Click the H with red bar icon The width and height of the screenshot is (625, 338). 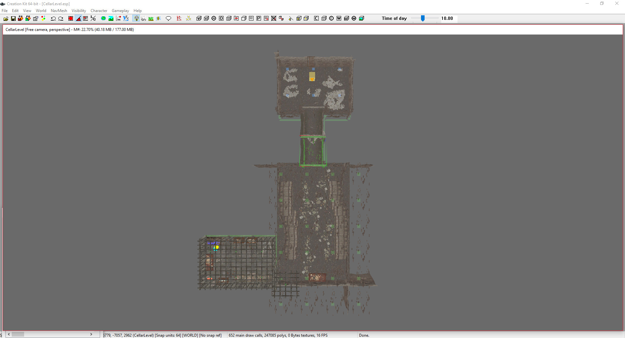(236, 19)
